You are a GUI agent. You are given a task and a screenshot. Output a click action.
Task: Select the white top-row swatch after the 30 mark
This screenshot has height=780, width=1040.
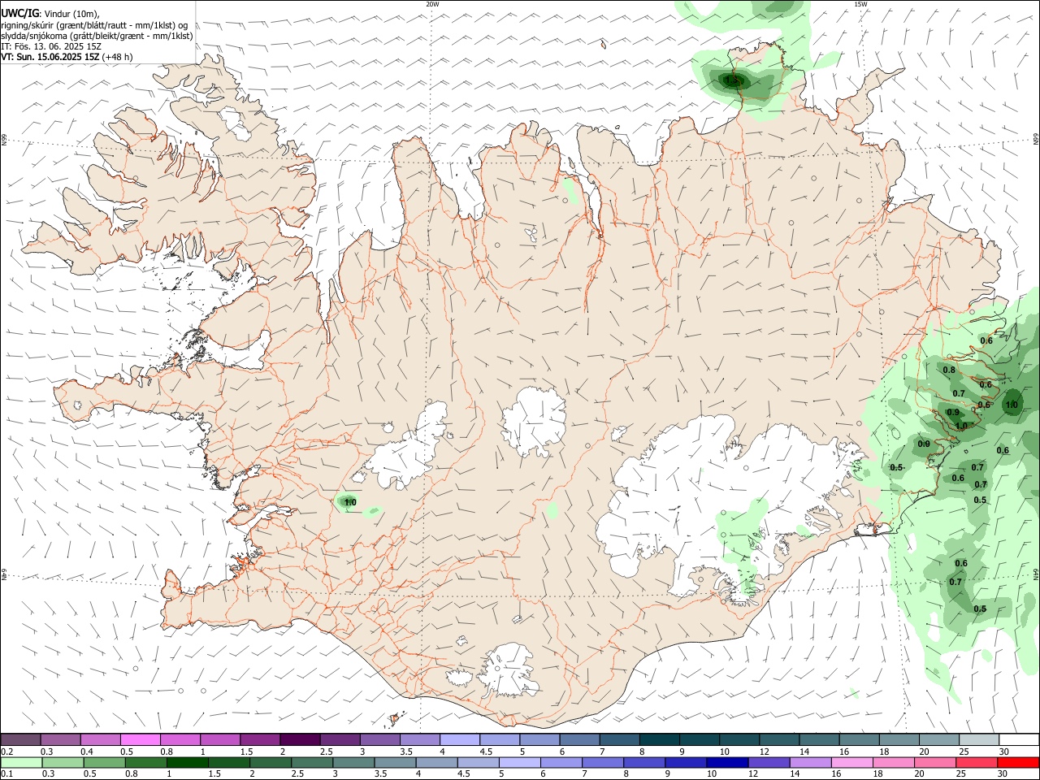click(1018, 739)
